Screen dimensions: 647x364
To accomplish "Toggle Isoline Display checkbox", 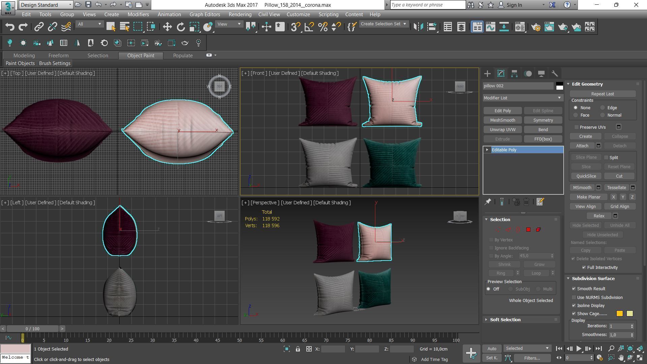I will click(x=574, y=306).
